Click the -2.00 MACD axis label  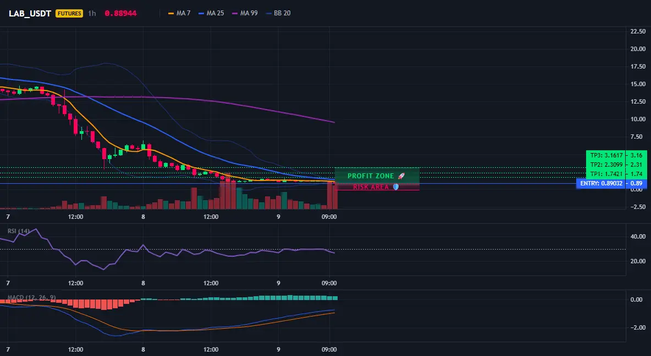click(638, 327)
